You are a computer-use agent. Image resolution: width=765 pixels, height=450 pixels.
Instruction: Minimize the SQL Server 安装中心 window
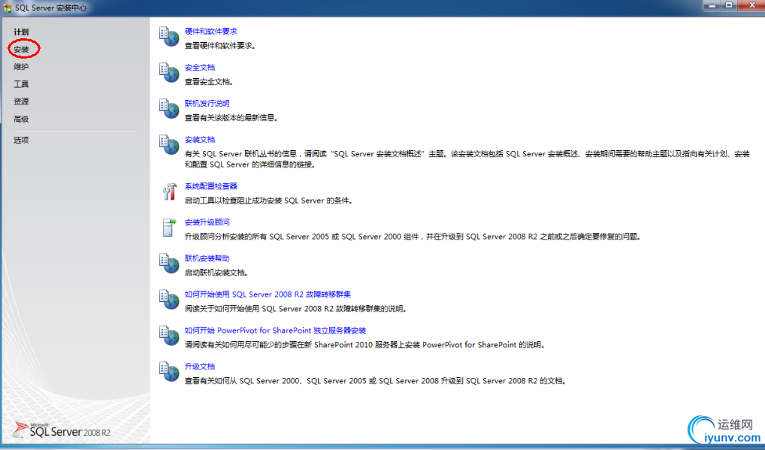click(x=712, y=5)
